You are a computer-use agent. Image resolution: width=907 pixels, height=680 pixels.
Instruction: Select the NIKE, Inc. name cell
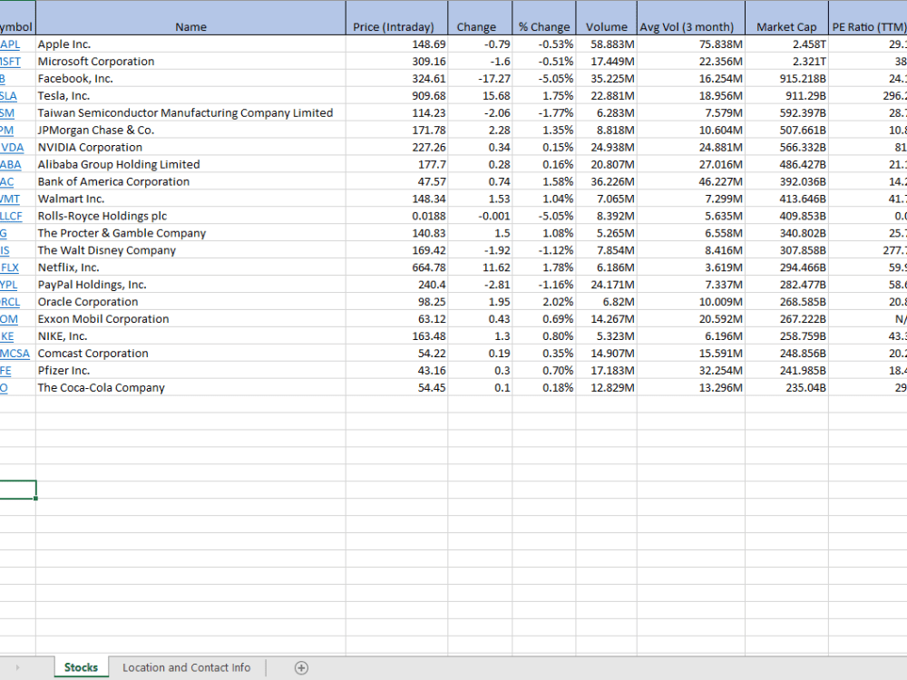tap(190, 336)
